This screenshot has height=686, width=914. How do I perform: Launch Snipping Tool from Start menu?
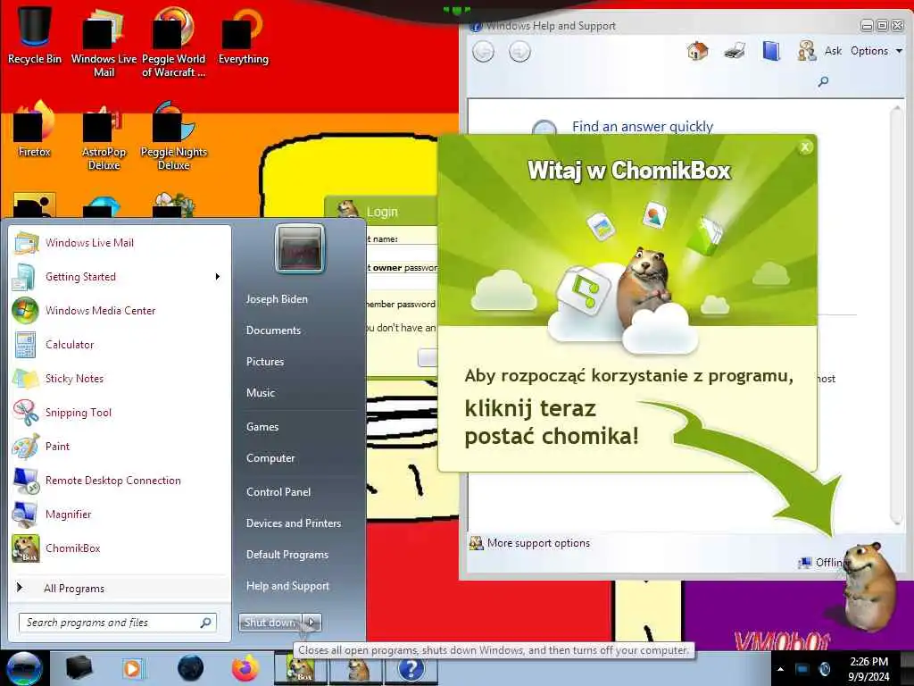pos(120,412)
